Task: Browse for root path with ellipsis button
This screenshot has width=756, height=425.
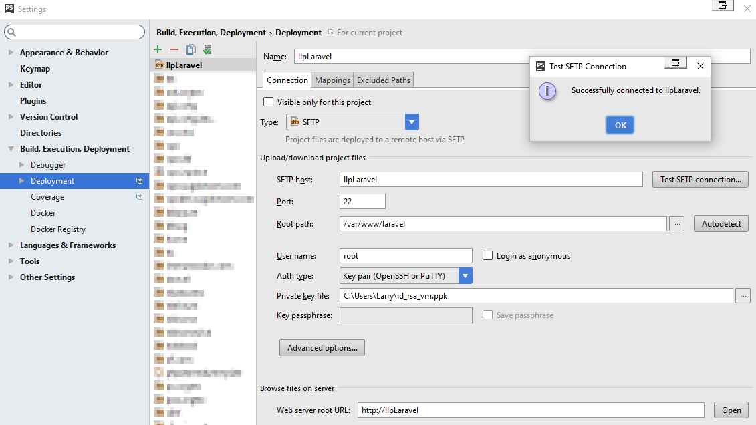Action: tap(677, 224)
